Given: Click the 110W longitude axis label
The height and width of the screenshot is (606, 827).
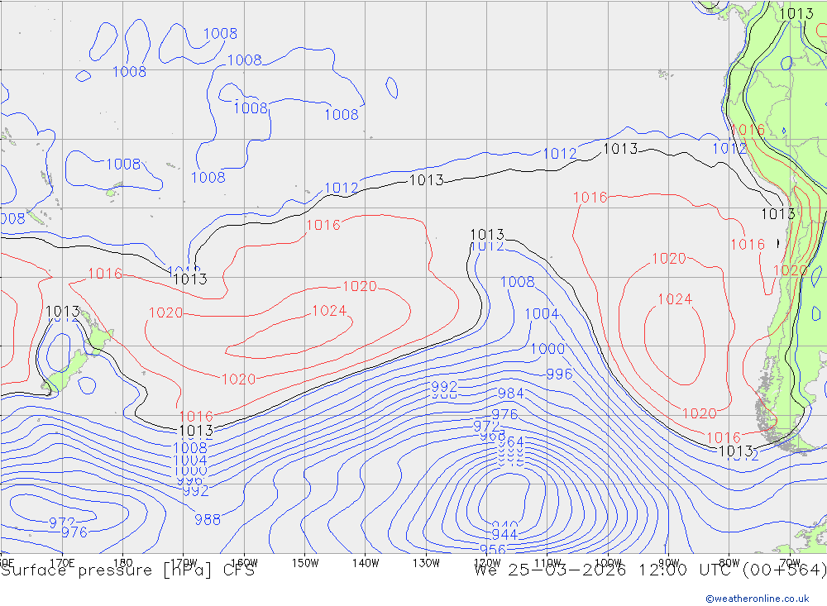Looking at the screenshot, I should click(x=547, y=563).
